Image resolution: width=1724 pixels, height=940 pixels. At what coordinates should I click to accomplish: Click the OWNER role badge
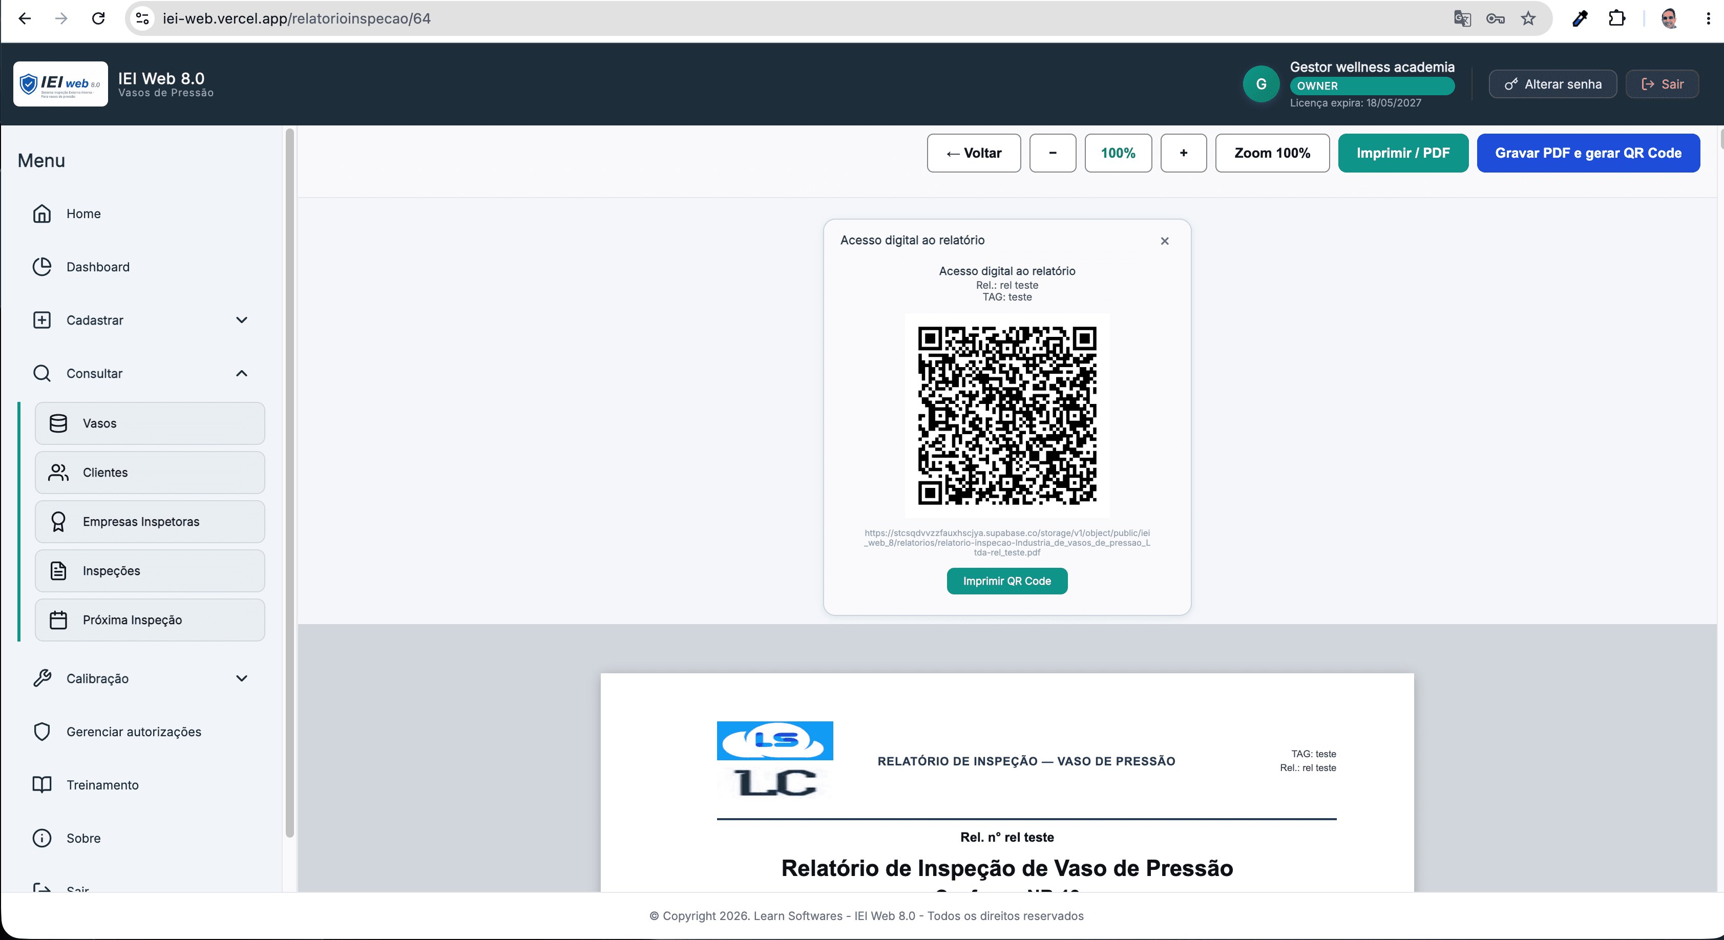[1372, 86]
